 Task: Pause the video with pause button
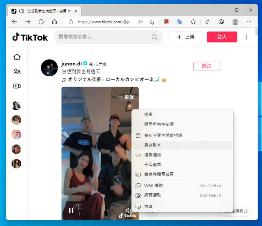point(71,210)
